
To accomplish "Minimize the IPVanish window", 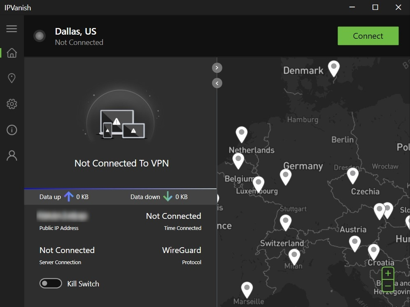I will [352, 7].
